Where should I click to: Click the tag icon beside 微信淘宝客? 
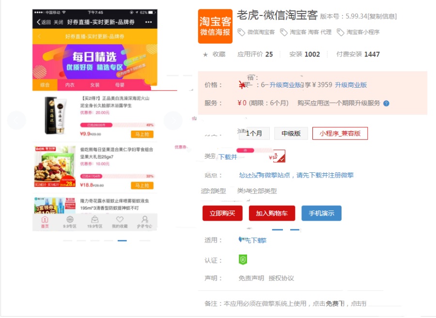(240, 32)
